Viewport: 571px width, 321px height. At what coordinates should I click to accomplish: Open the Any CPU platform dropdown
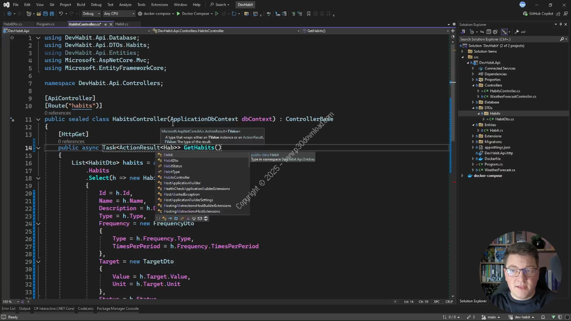click(x=119, y=13)
